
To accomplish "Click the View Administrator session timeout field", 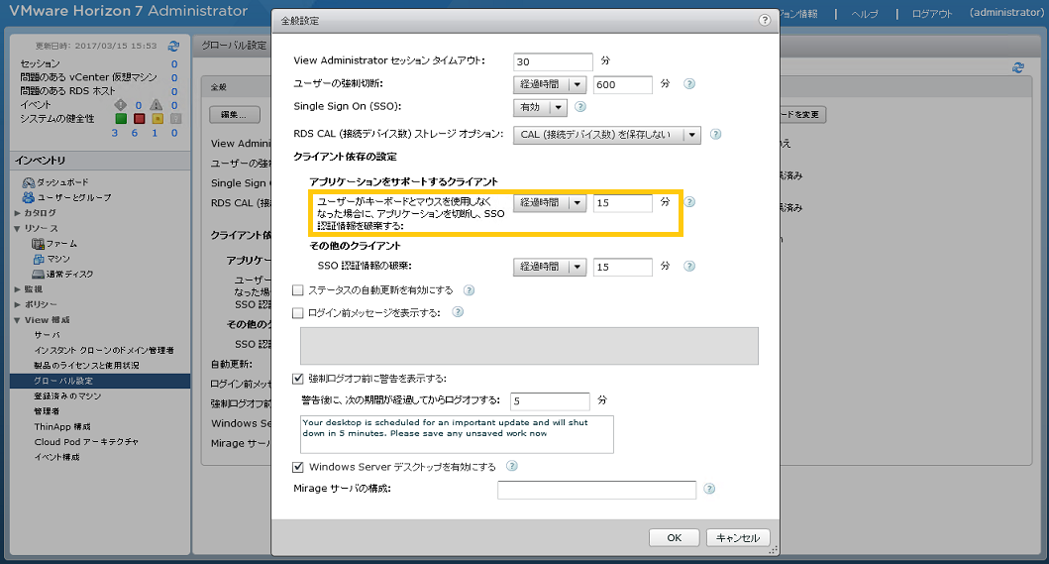I will (553, 61).
